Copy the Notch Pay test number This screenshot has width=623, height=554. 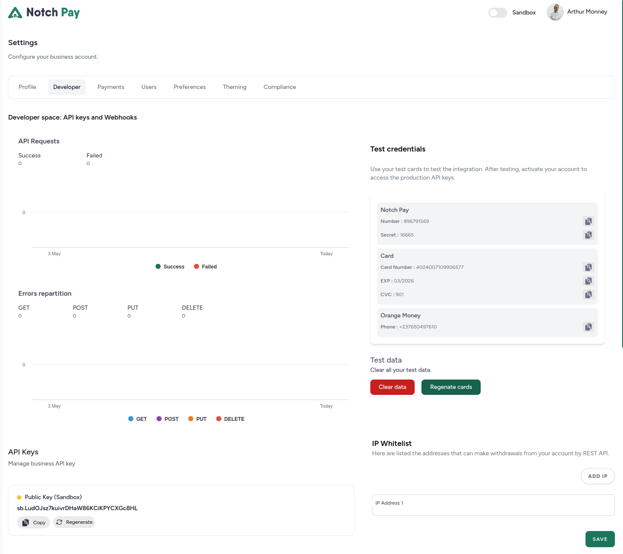coord(588,221)
